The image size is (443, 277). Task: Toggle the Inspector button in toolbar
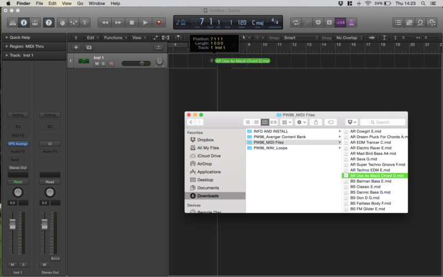tap(24, 23)
